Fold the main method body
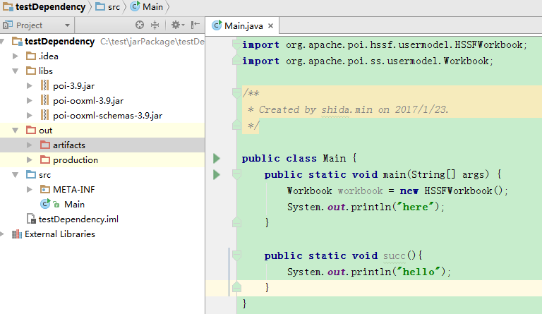 coord(236,174)
